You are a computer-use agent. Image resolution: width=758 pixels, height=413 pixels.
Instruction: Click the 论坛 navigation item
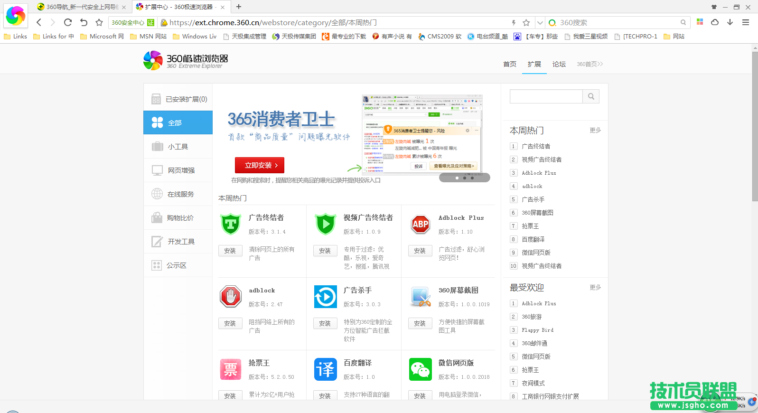(559, 64)
